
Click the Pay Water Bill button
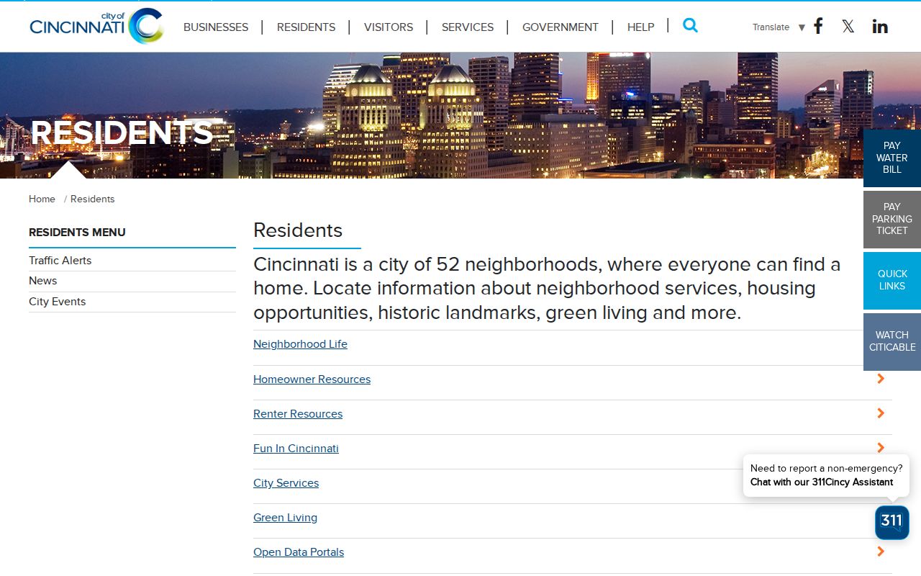tap(892, 158)
